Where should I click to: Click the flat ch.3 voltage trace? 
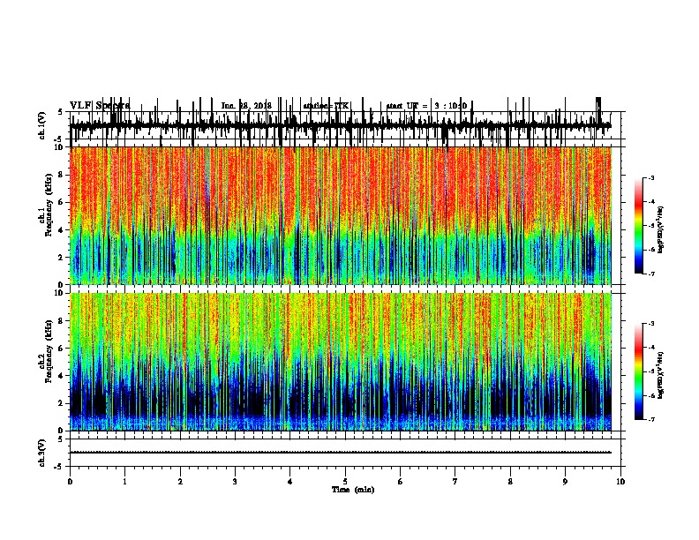341,453
